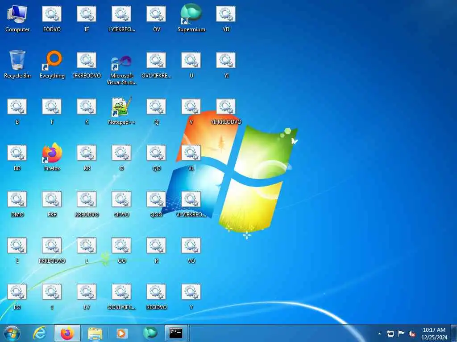Select the file icon labeled EO
Image resolution: width=457 pixels, height=342 pixels.
coord(17,296)
